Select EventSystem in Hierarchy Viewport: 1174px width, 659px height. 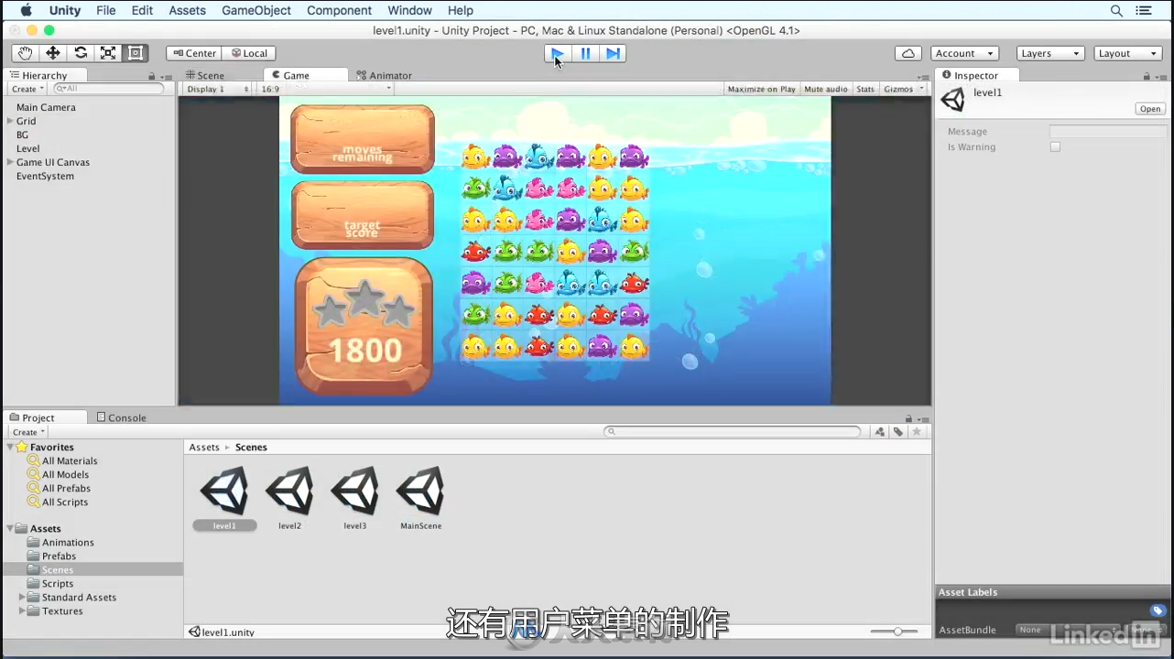45,176
